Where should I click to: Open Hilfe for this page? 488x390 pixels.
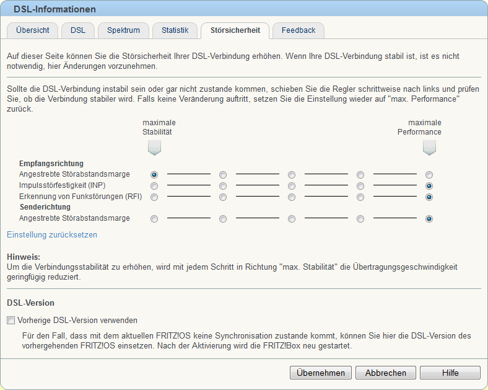click(450, 373)
